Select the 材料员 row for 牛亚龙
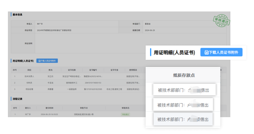 [x=78, y=83]
